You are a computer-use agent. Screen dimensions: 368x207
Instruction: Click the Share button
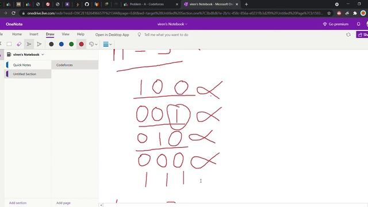(362, 34)
